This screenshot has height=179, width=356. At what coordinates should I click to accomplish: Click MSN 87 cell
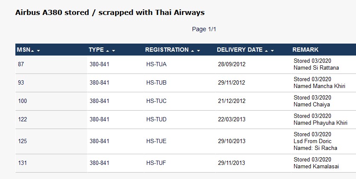(x=21, y=64)
